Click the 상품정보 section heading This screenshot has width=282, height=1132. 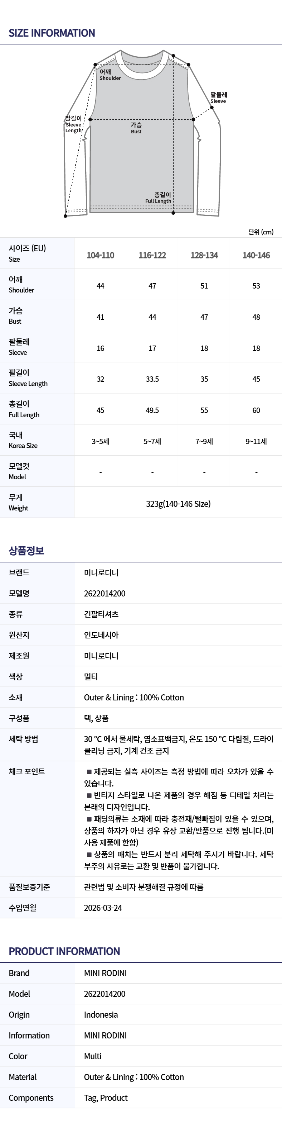[x=26, y=551]
